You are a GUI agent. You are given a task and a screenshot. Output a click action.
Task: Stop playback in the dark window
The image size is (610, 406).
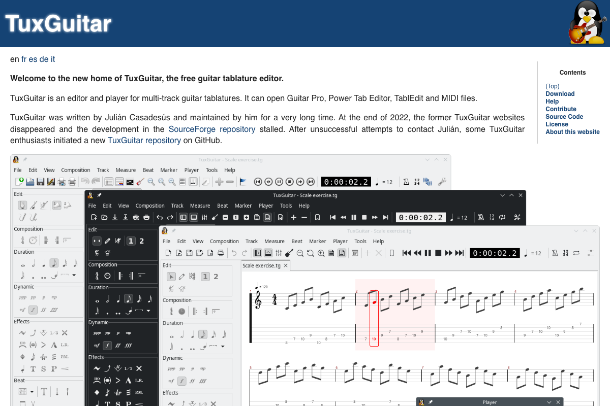364,217
